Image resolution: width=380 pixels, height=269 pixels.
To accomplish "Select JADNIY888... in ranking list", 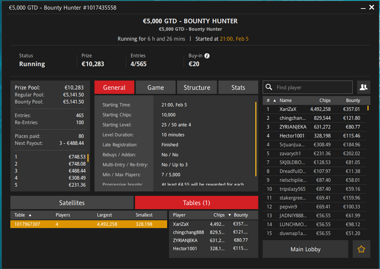I will (314, 215).
